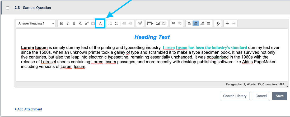Screen dimensions: 290x117
Task: Toggle Underline formatting
Action: (74, 23)
